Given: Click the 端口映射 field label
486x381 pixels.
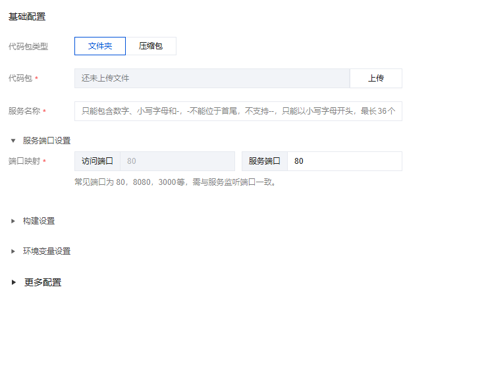Looking at the screenshot, I should point(24,161).
